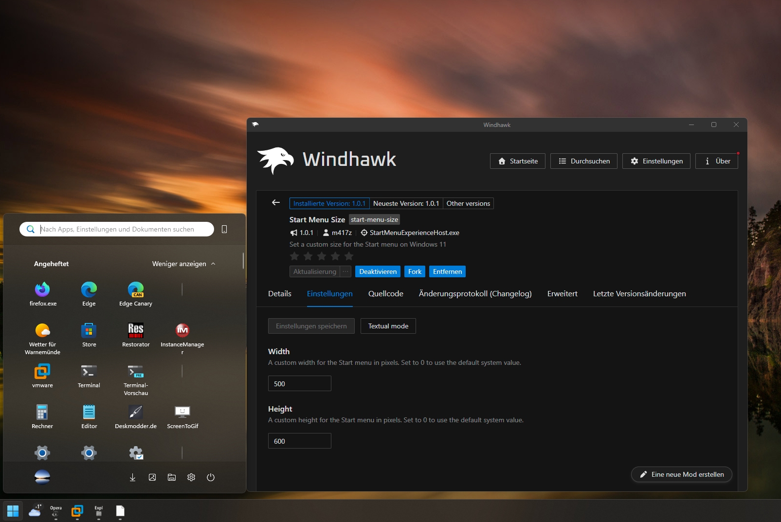Click the power icon in Start menu
Image resolution: width=781 pixels, height=522 pixels.
(211, 477)
